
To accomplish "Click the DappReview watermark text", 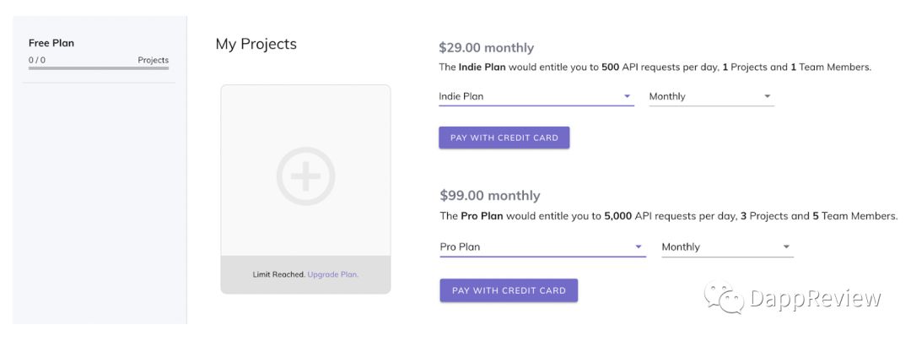I will (816, 299).
